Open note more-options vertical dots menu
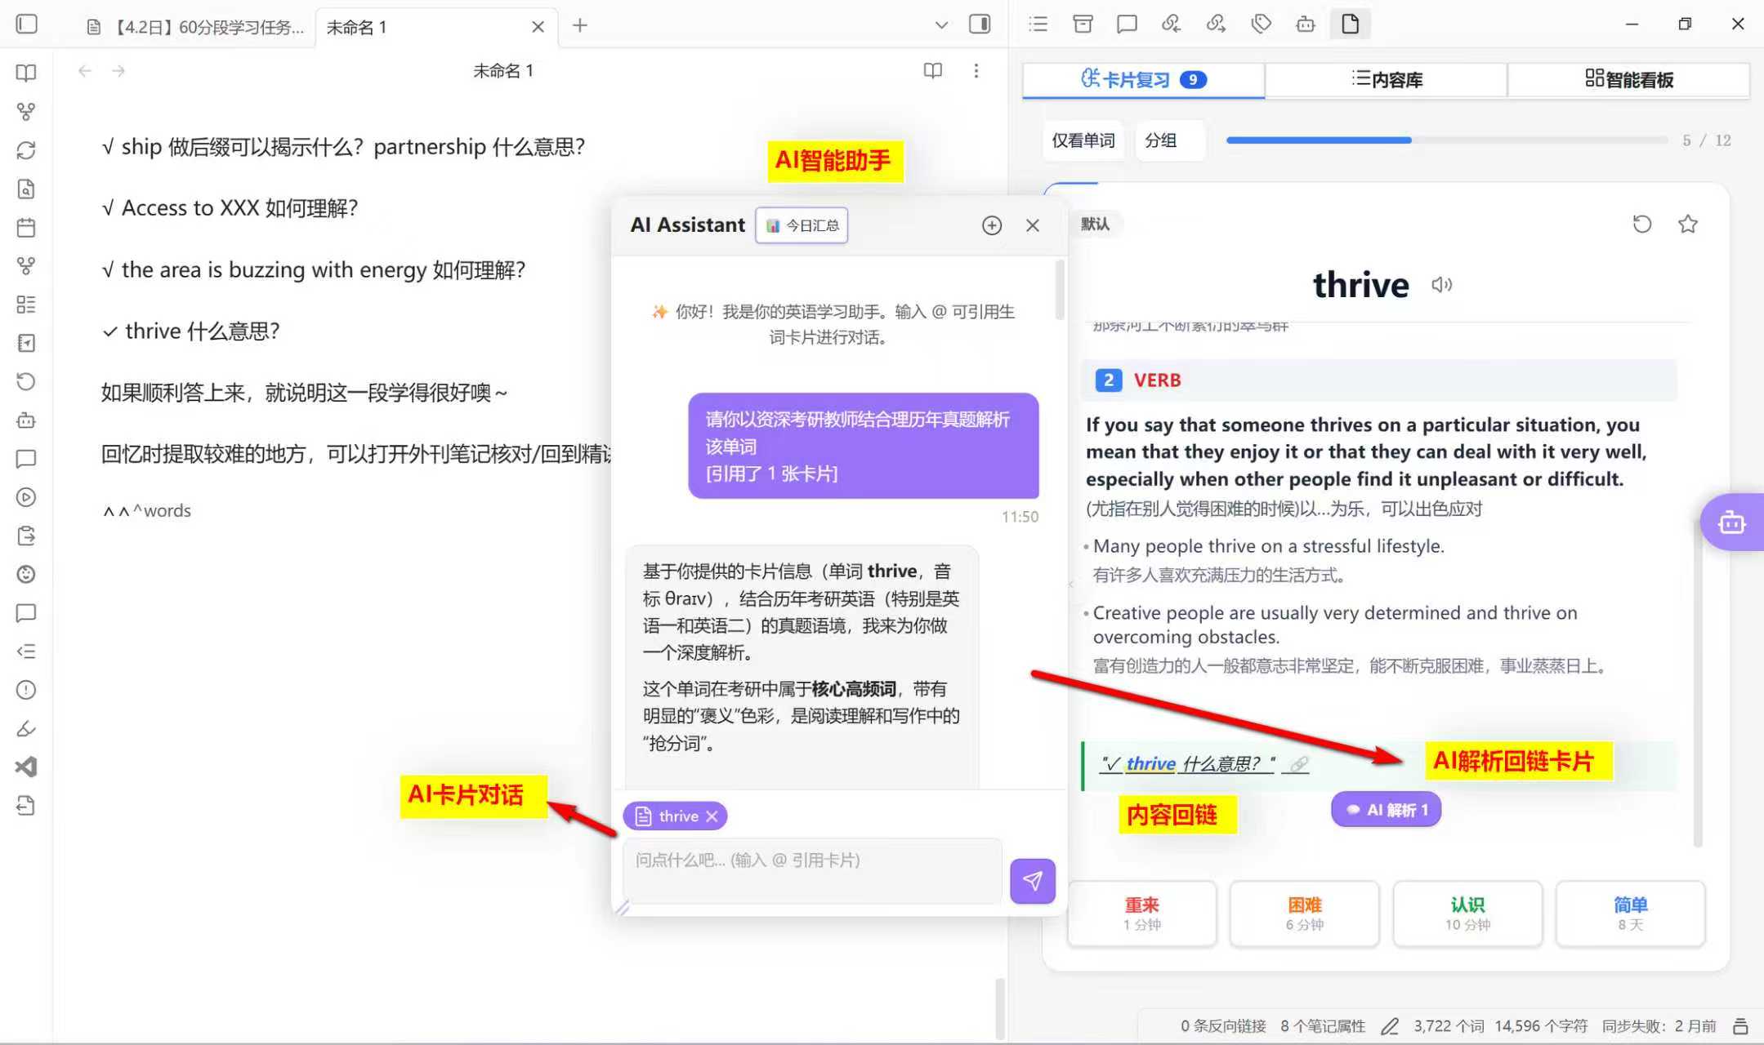 [x=976, y=71]
